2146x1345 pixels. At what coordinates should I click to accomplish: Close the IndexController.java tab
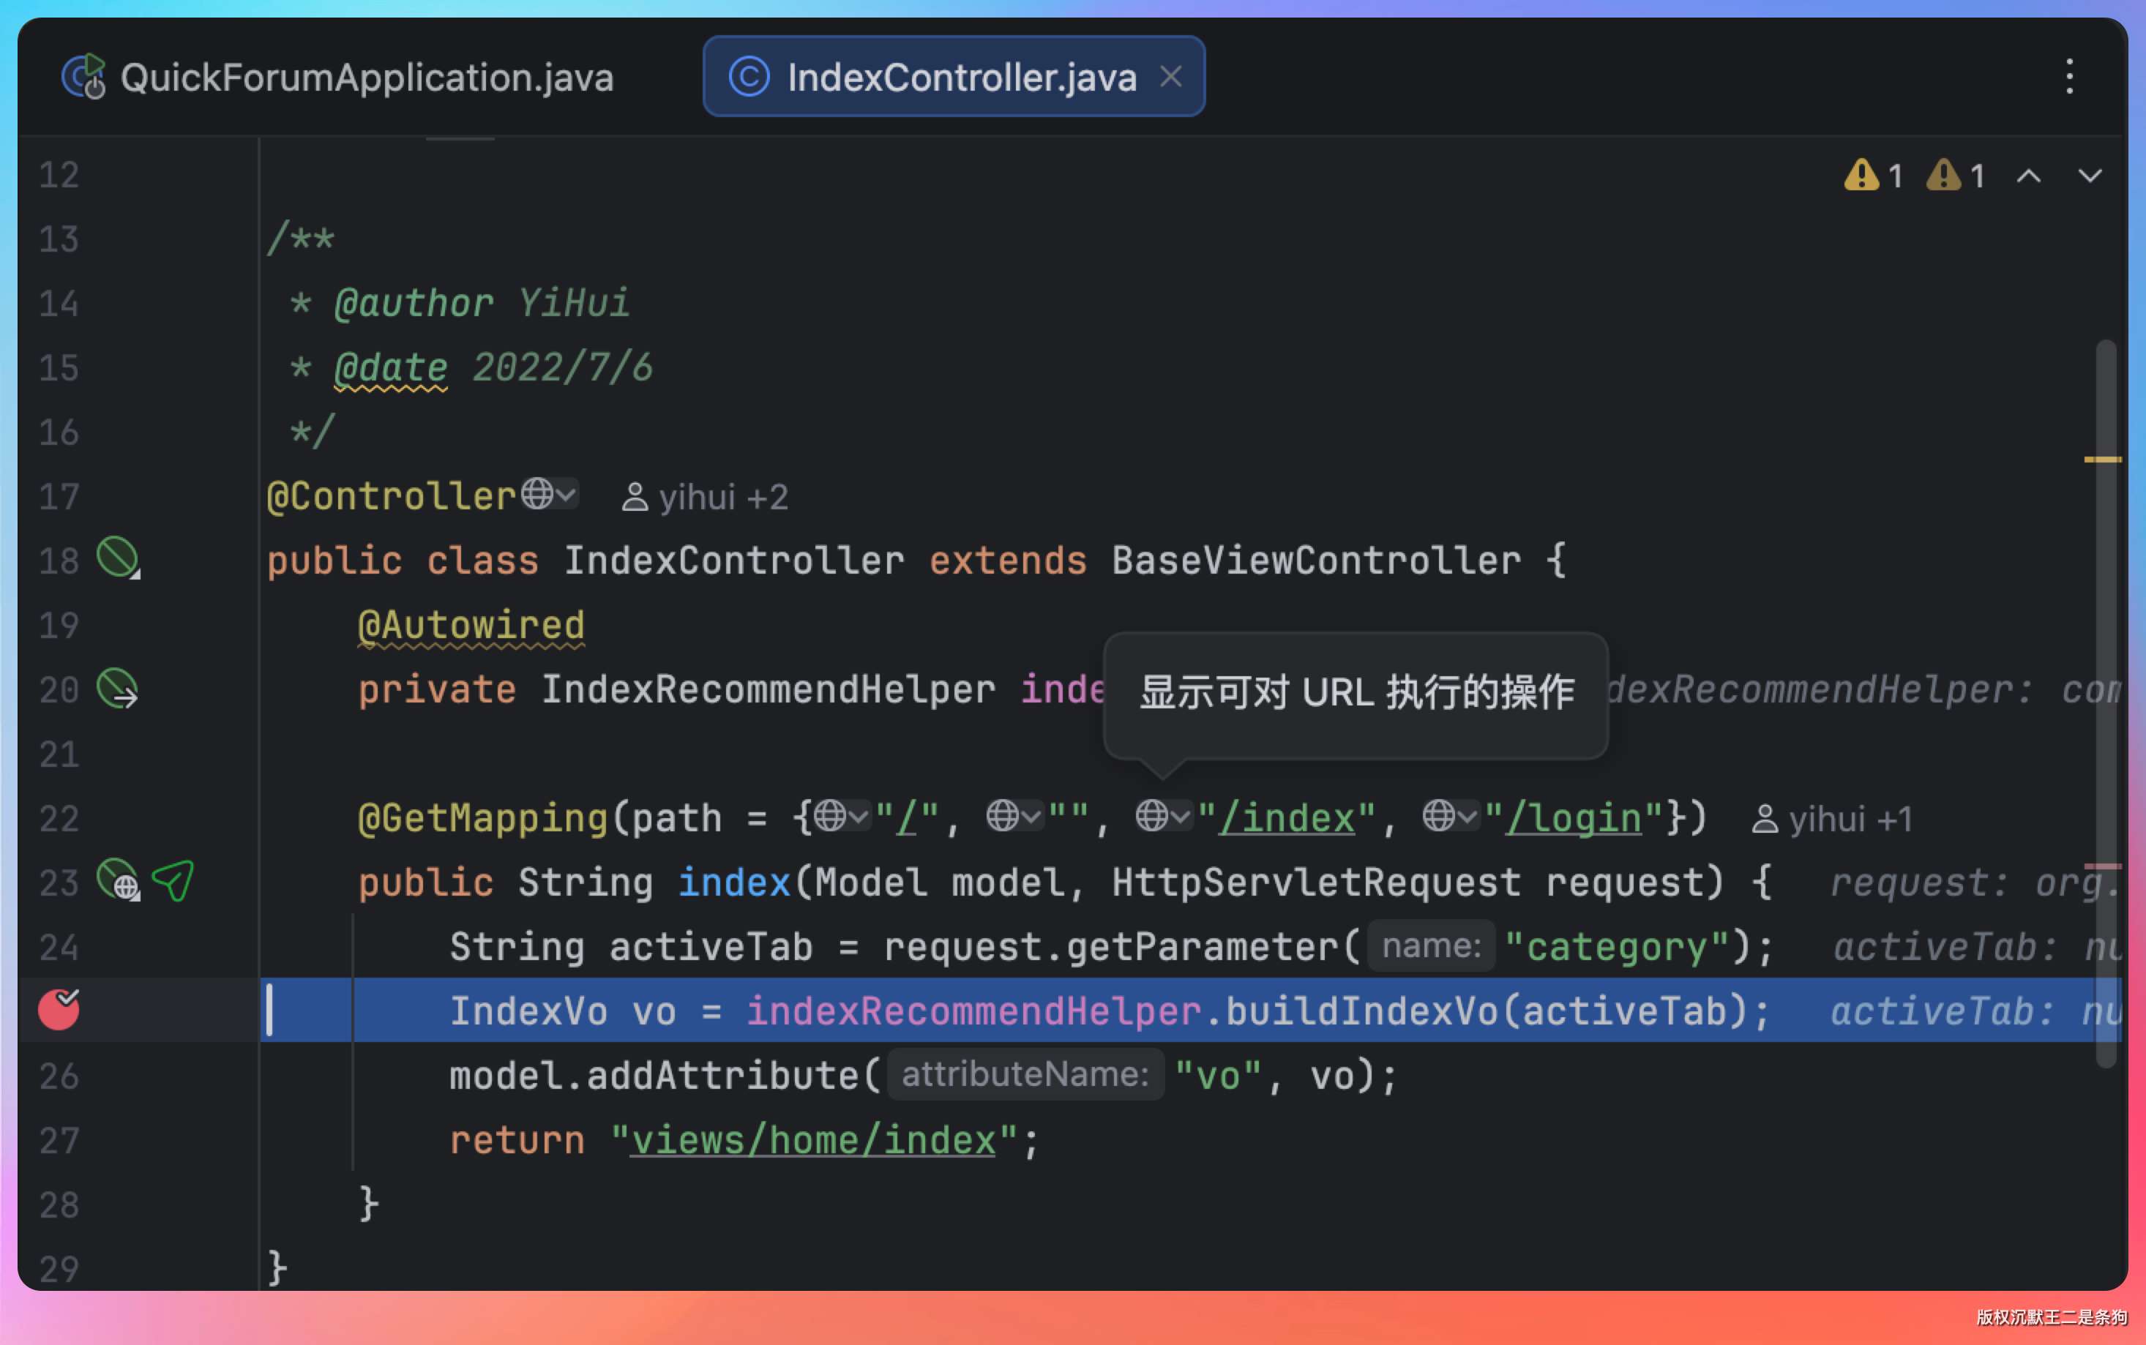(1171, 77)
